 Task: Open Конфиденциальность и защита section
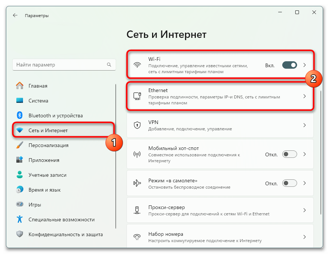[x=64, y=234]
